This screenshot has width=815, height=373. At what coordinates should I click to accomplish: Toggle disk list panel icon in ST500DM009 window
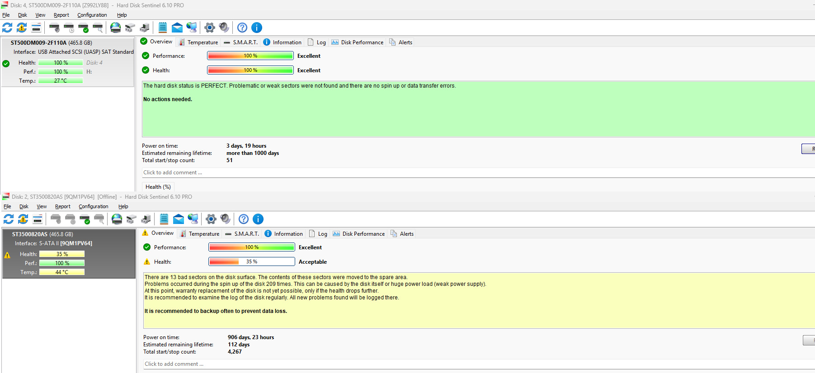tap(36, 28)
